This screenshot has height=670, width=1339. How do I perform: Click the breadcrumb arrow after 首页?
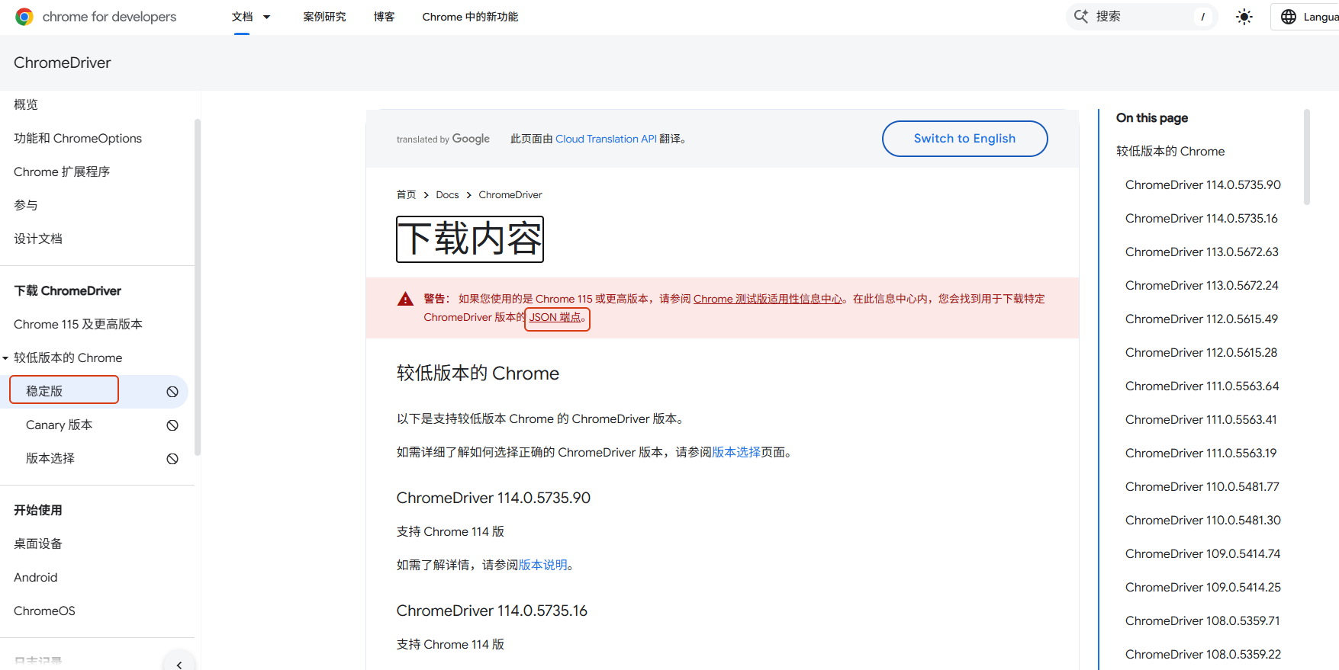point(426,195)
